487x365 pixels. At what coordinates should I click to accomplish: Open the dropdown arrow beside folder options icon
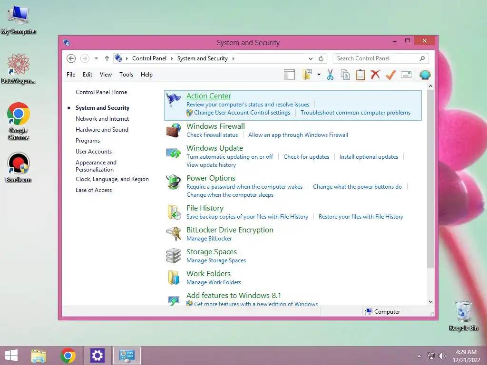[x=319, y=75]
